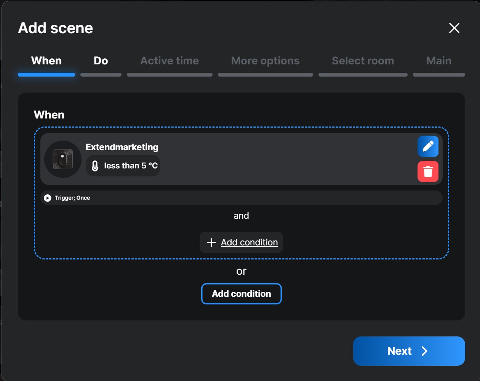The image size is (480, 381).
Task: Click the play icon beside Trigger; Once
Action: click(48, 198)
